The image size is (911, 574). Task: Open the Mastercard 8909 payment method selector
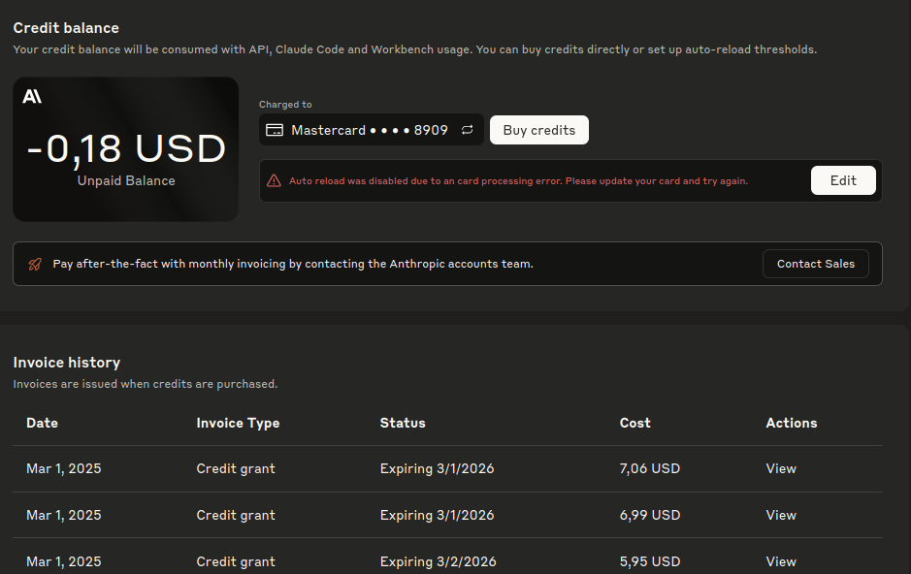[370, 130]
